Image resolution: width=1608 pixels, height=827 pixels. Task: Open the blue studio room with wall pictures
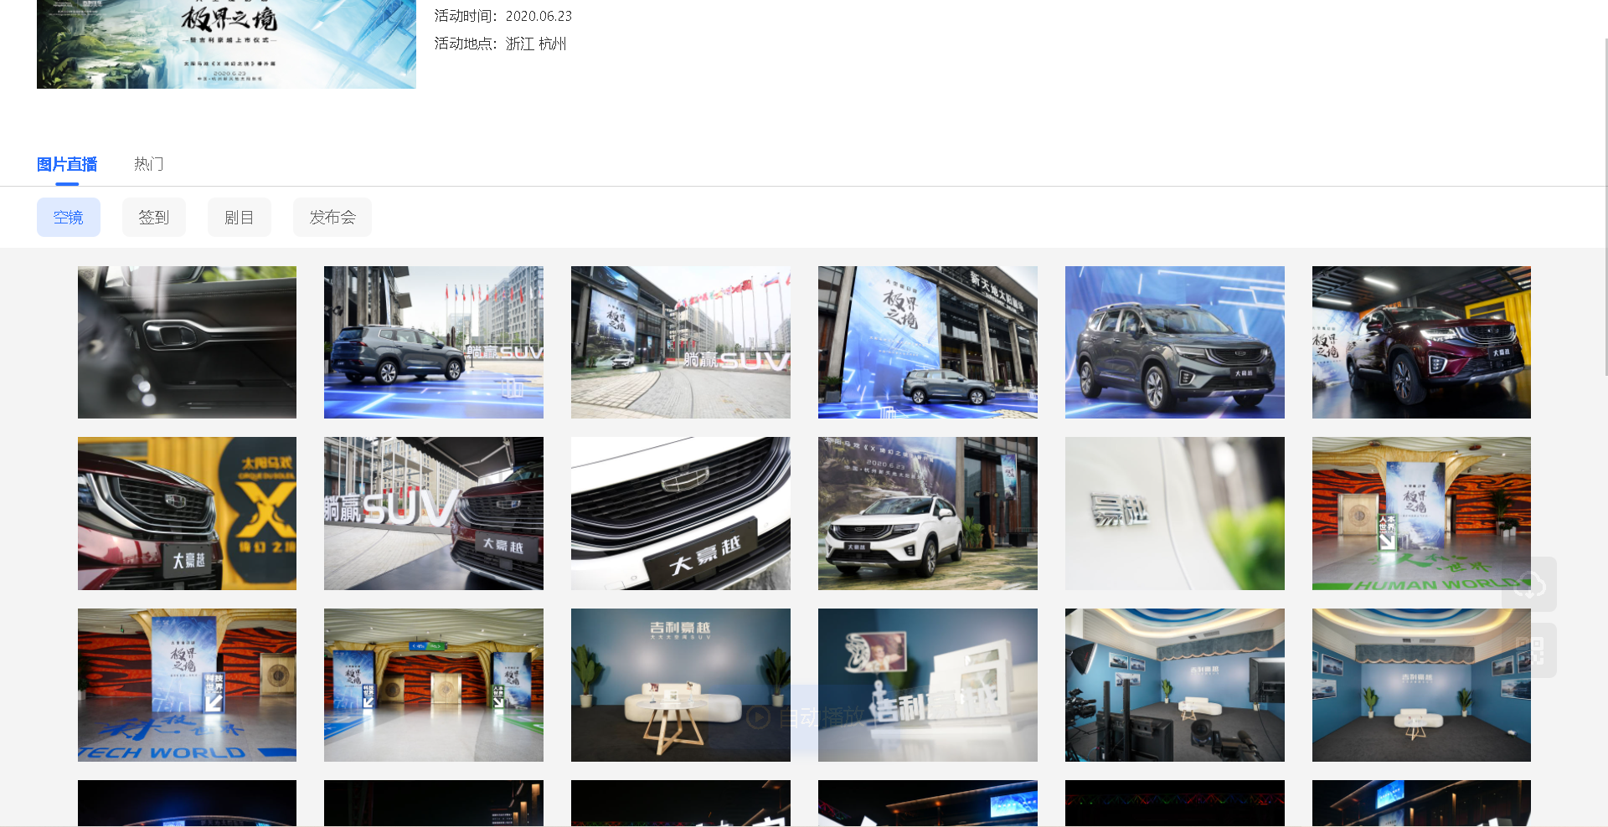click(1421, 685)
